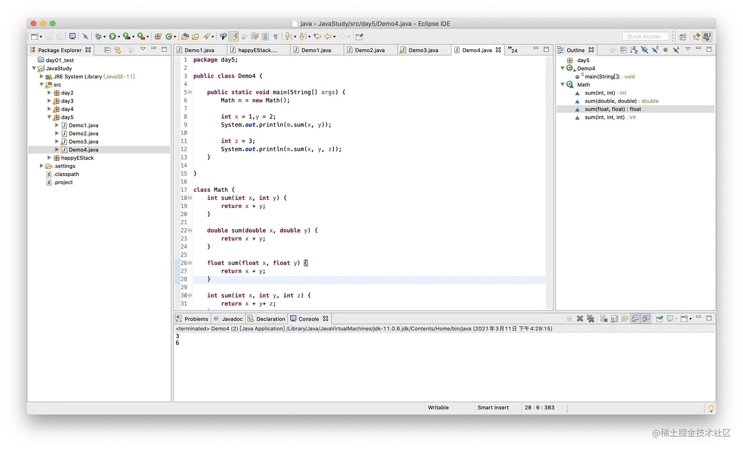This screenshot has height=450, width=743.
Task: Toggle Scroll Lock in Console
Action: click(x=614, y=318)
